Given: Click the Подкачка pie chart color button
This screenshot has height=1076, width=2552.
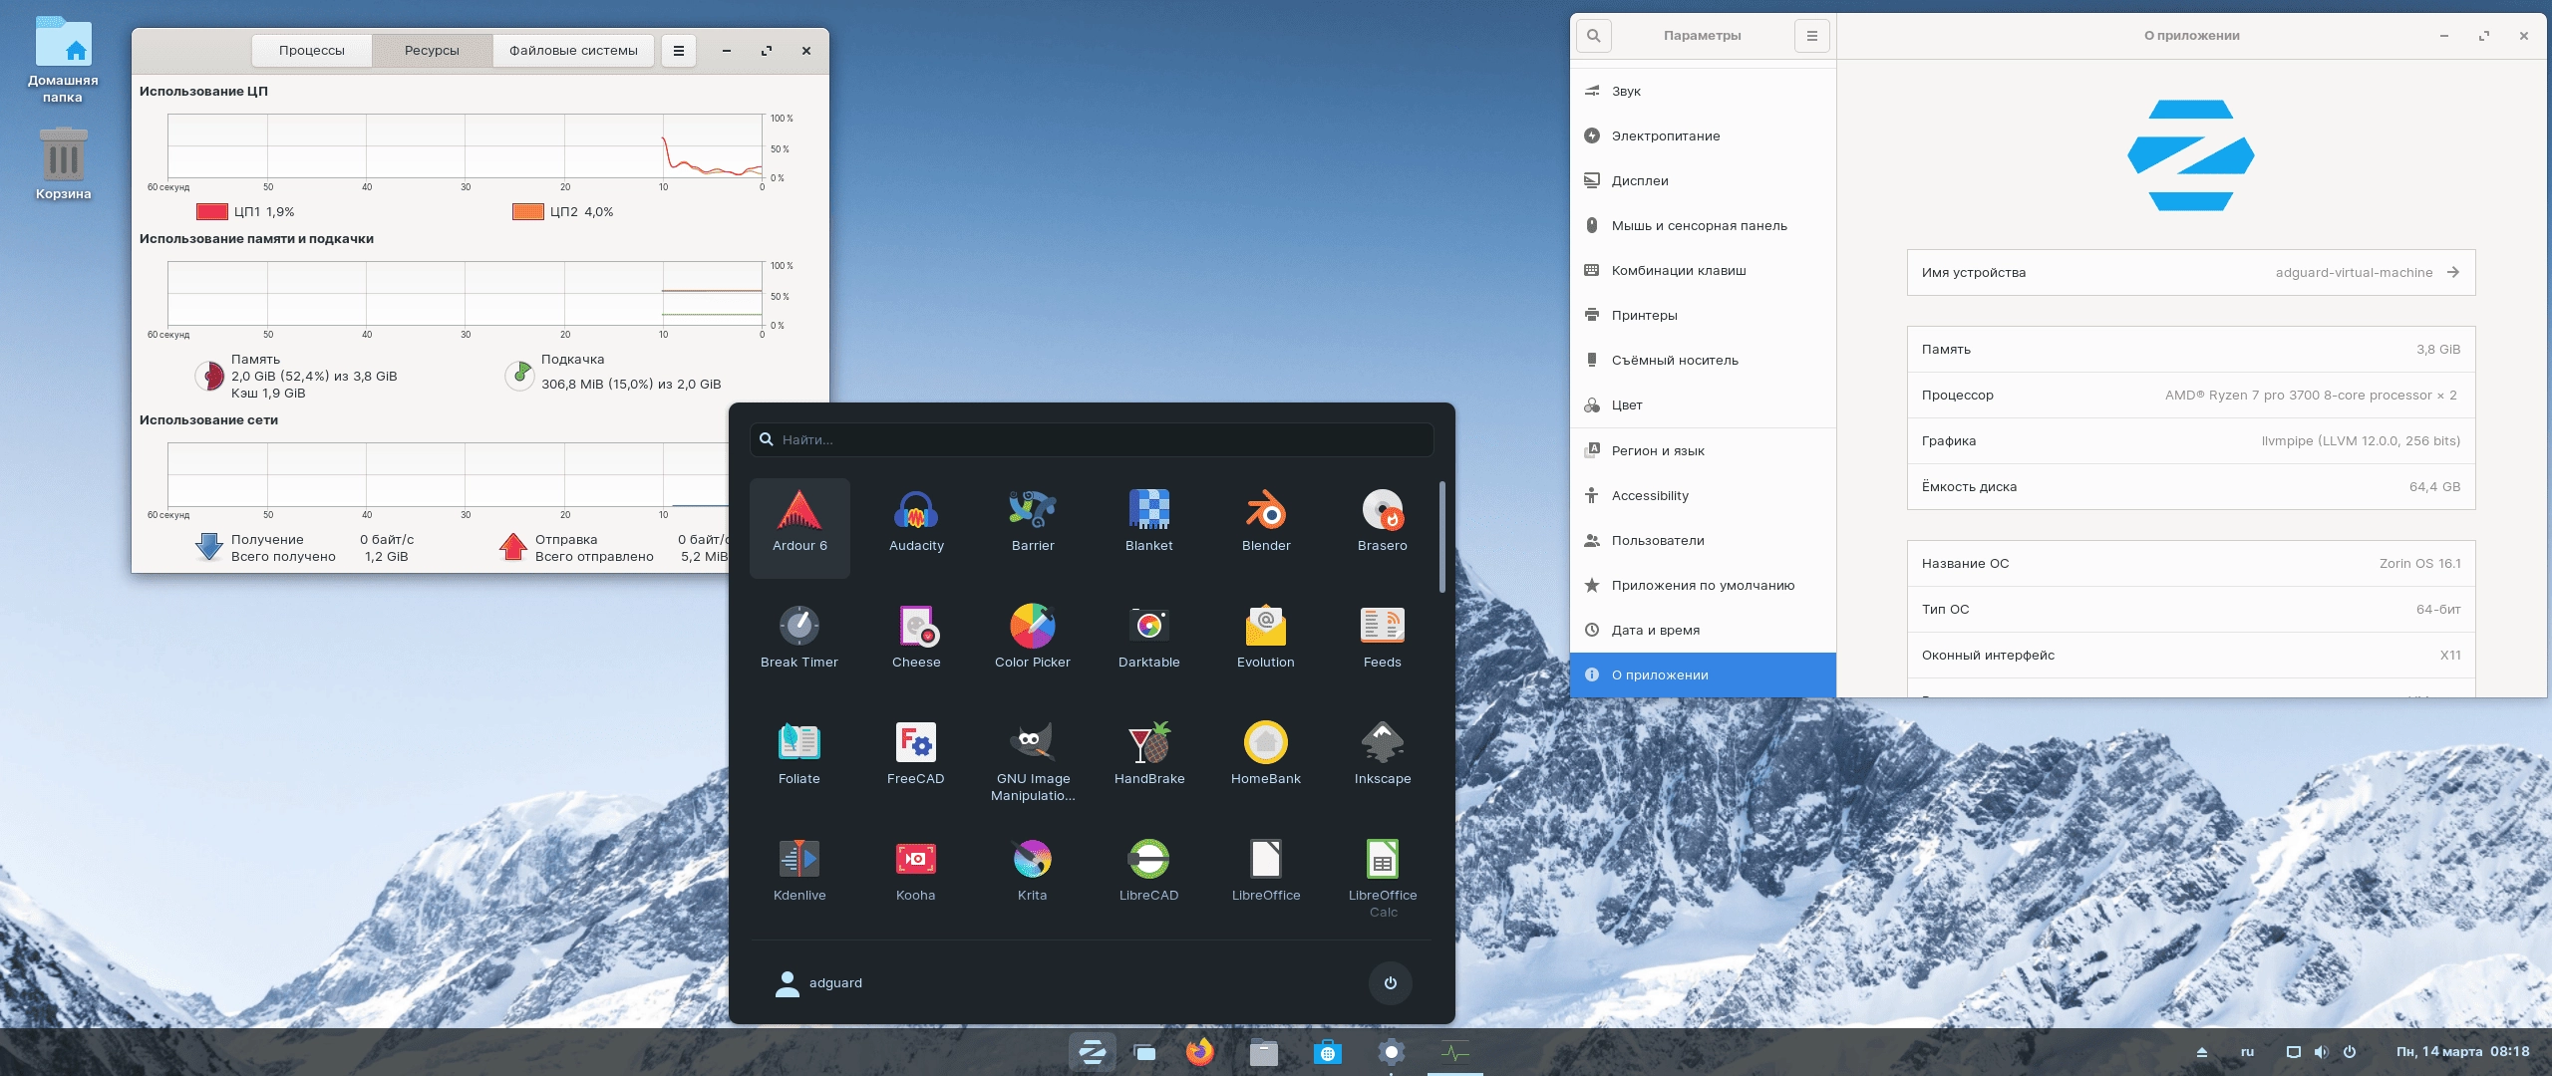Looking at the screenshot, I should (x=519, y=376).
